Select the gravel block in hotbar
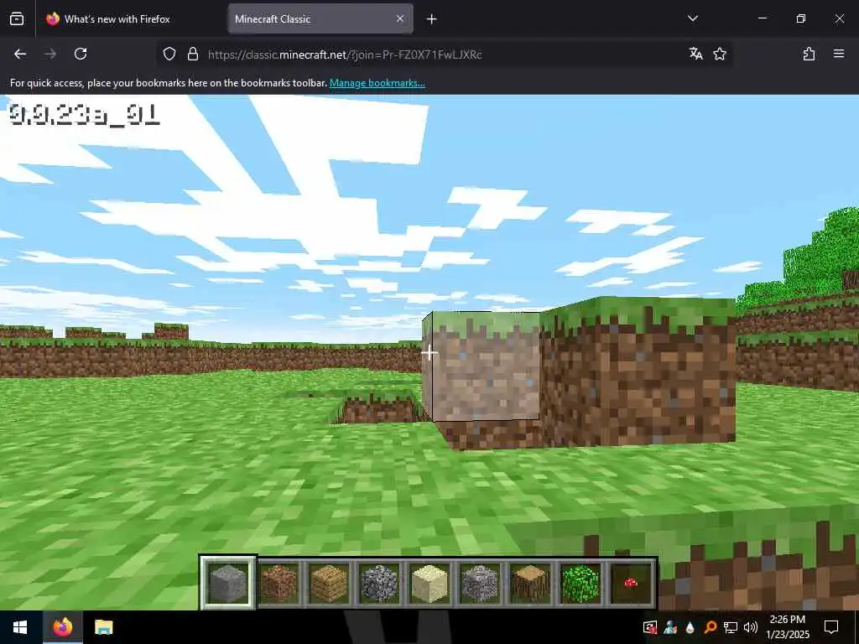859x644 pixels. coord(480,583)
